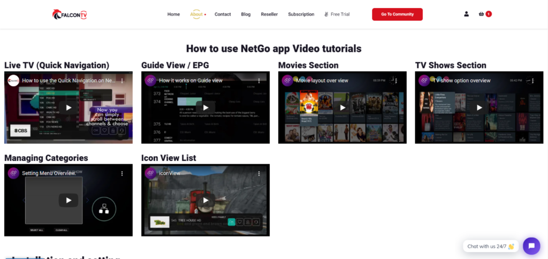Play the Setting Menu Overview video

68,200
